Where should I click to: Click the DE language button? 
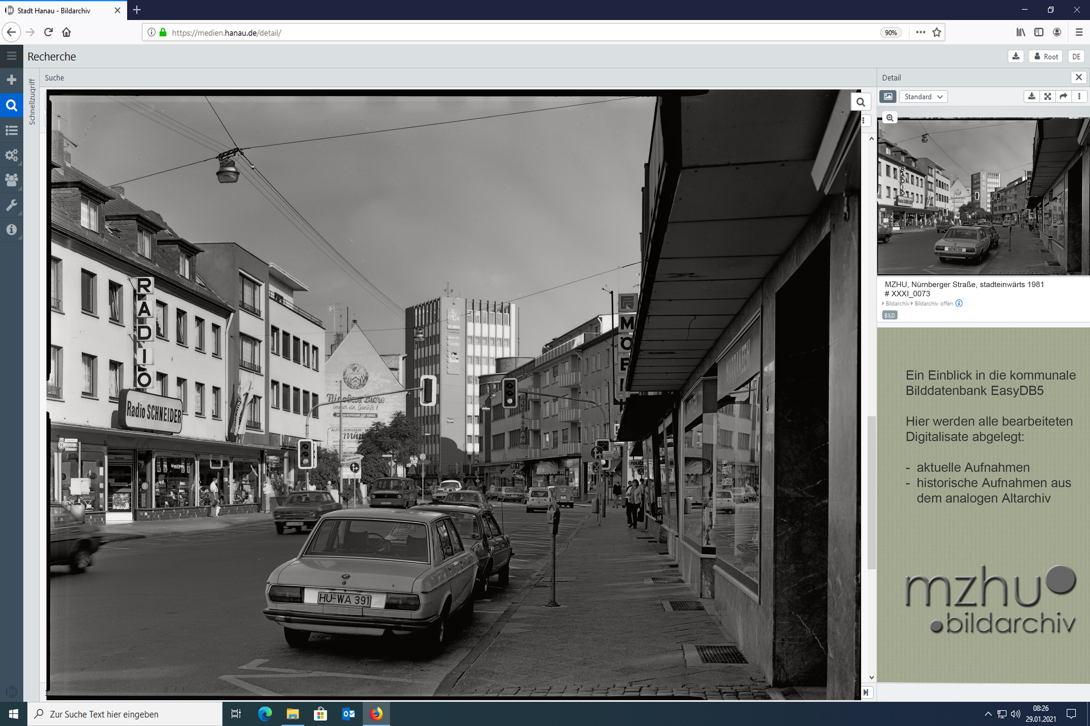(1076, 57)
